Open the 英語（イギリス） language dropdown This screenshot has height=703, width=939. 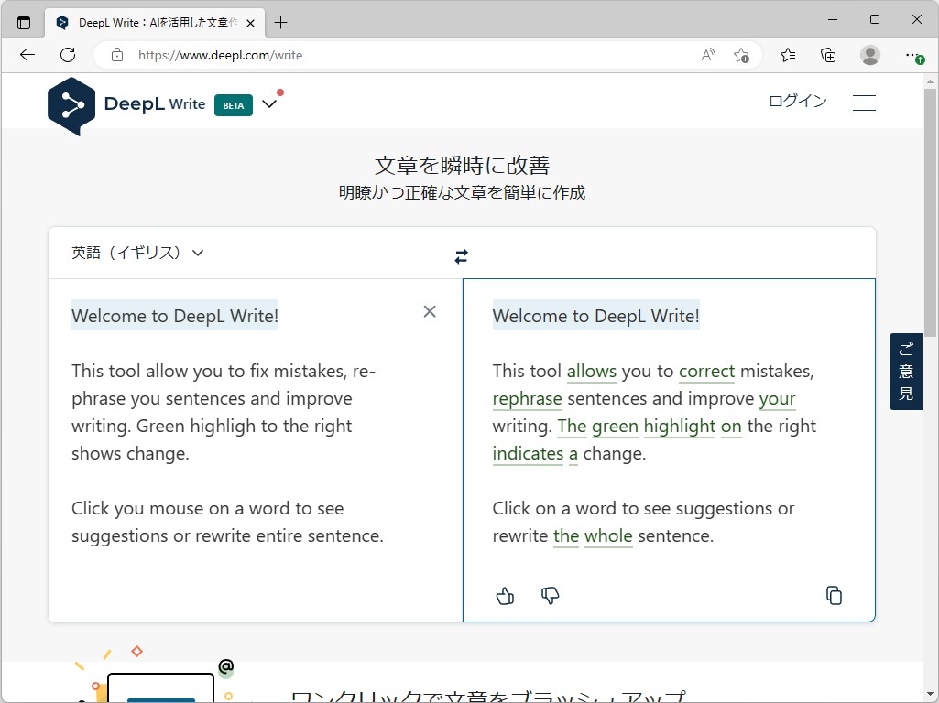(137, 253)
